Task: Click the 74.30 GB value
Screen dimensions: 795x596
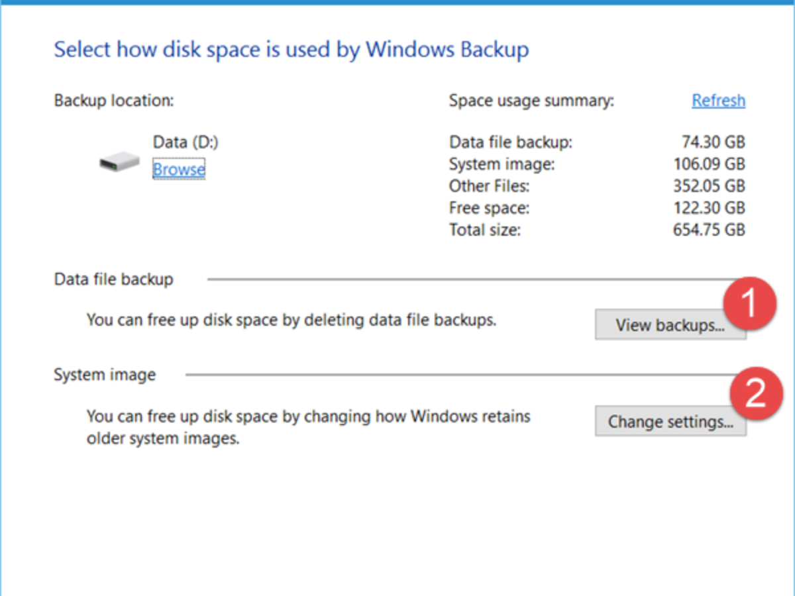Action: 713,142
